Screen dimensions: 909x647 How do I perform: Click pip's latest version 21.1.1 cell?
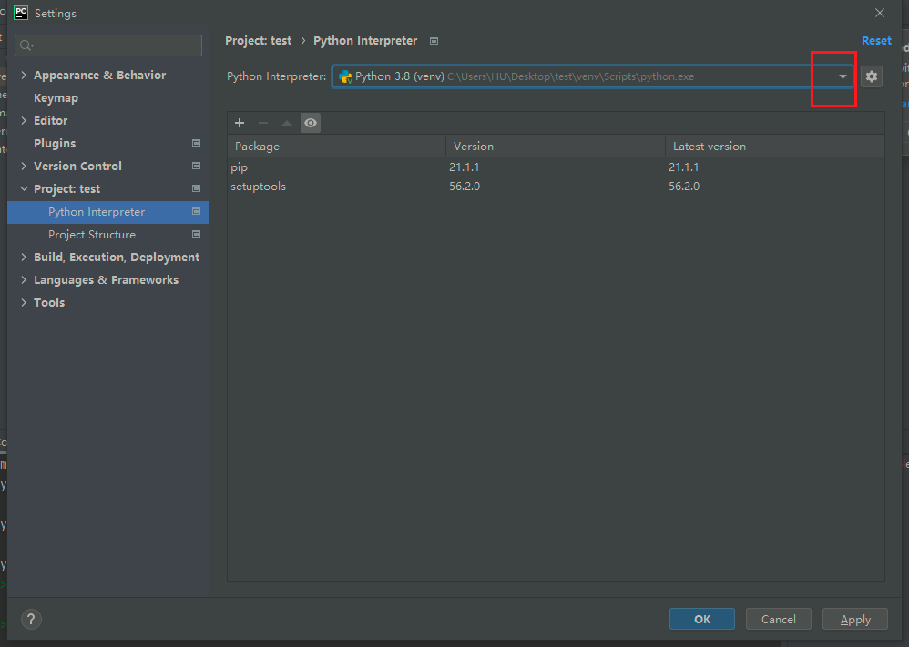[x=683, y=167]
